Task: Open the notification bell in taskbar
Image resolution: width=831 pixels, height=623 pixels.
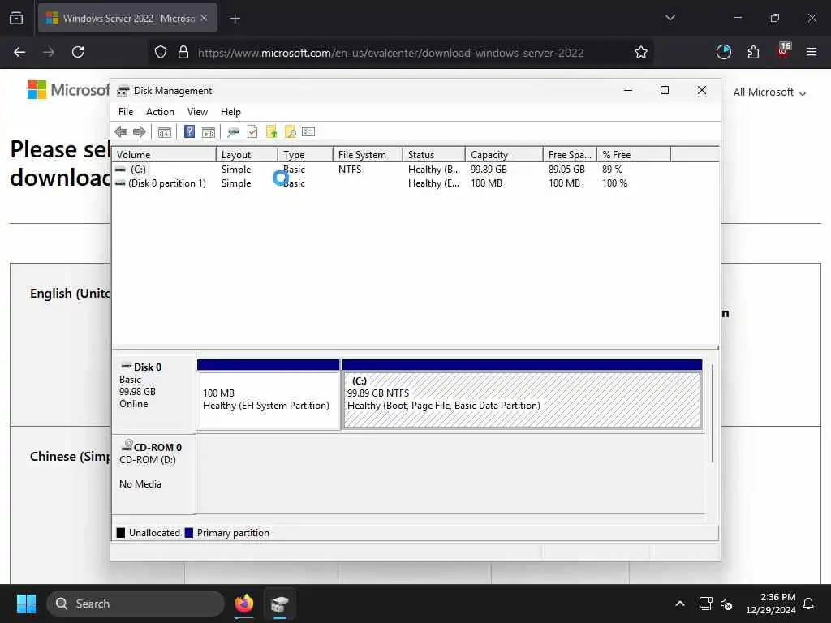Action: pos(809,604)
